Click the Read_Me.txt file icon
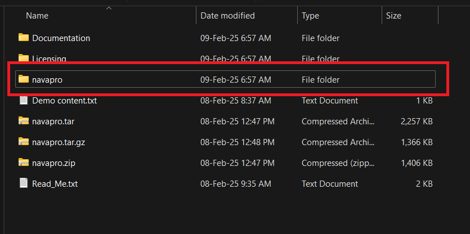The height and width of the screenshot is (234, 470). (x=23, y=183)
